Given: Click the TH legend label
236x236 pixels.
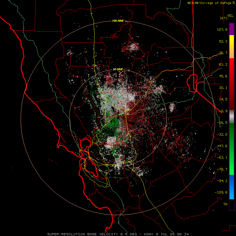Looking at the screenshot, I should coord(225,204).
